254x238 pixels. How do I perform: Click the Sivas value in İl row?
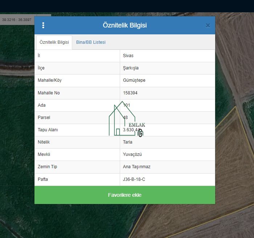click(128, 56)
